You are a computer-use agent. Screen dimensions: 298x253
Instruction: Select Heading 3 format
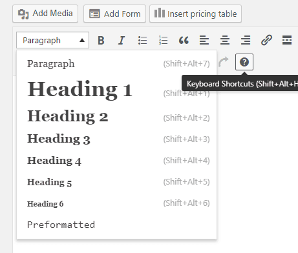coord(116,139)
